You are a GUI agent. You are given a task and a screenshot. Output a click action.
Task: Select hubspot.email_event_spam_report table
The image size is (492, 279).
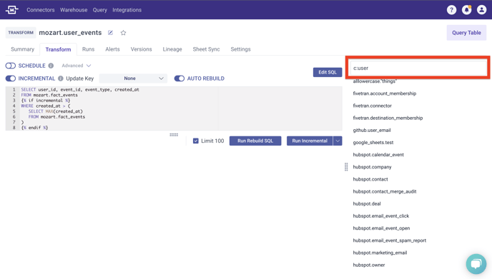[390, 240]
